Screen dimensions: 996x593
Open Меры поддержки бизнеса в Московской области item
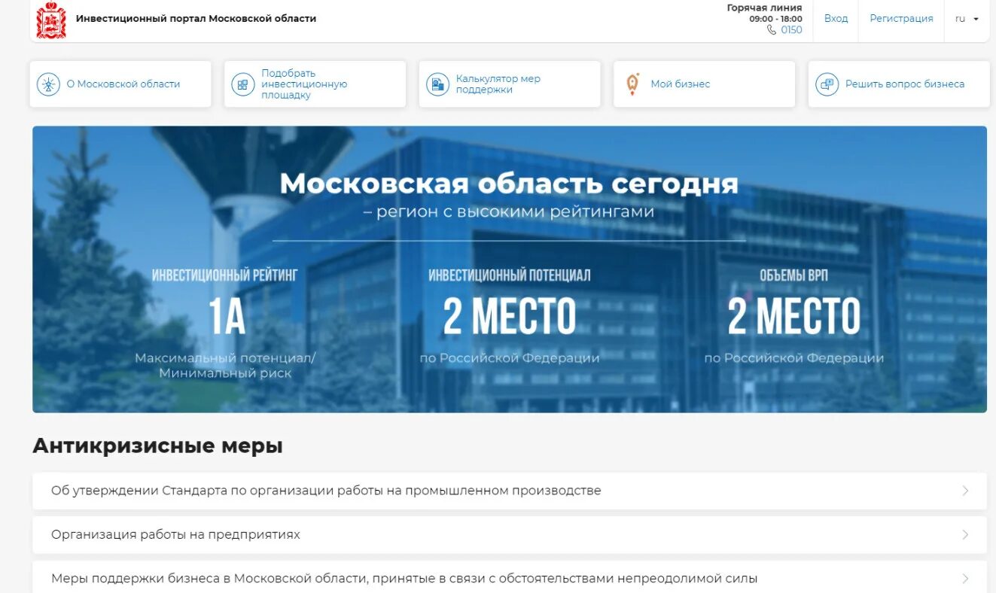510,578
